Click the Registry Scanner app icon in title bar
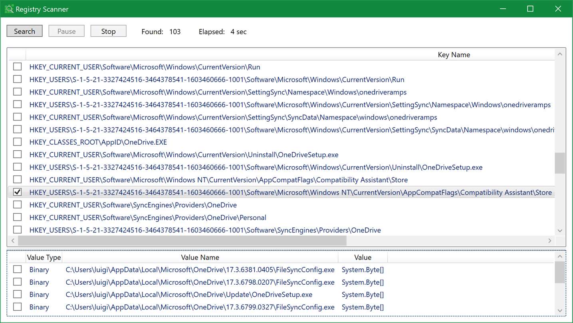 click(9, 9)
